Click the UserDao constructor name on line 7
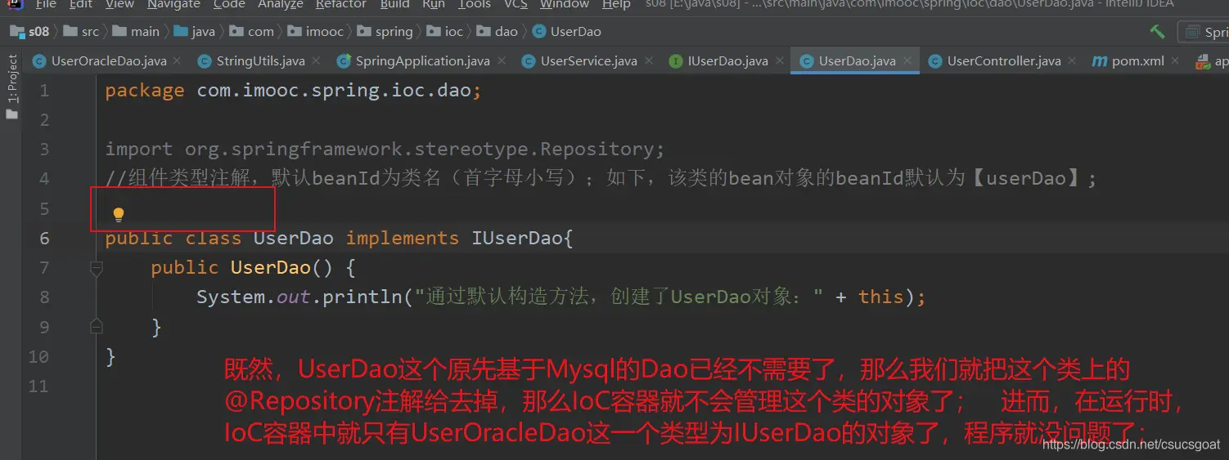 click(x=270, y=267)
